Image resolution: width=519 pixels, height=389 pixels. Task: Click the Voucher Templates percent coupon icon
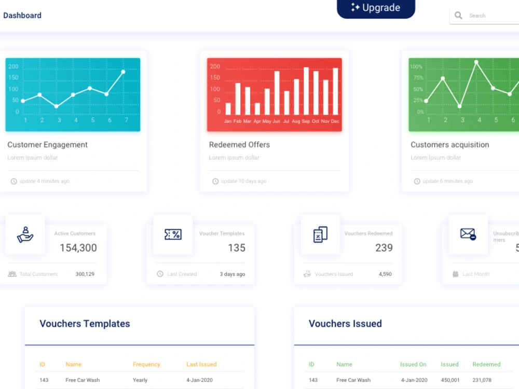click(x=173, y=234)
